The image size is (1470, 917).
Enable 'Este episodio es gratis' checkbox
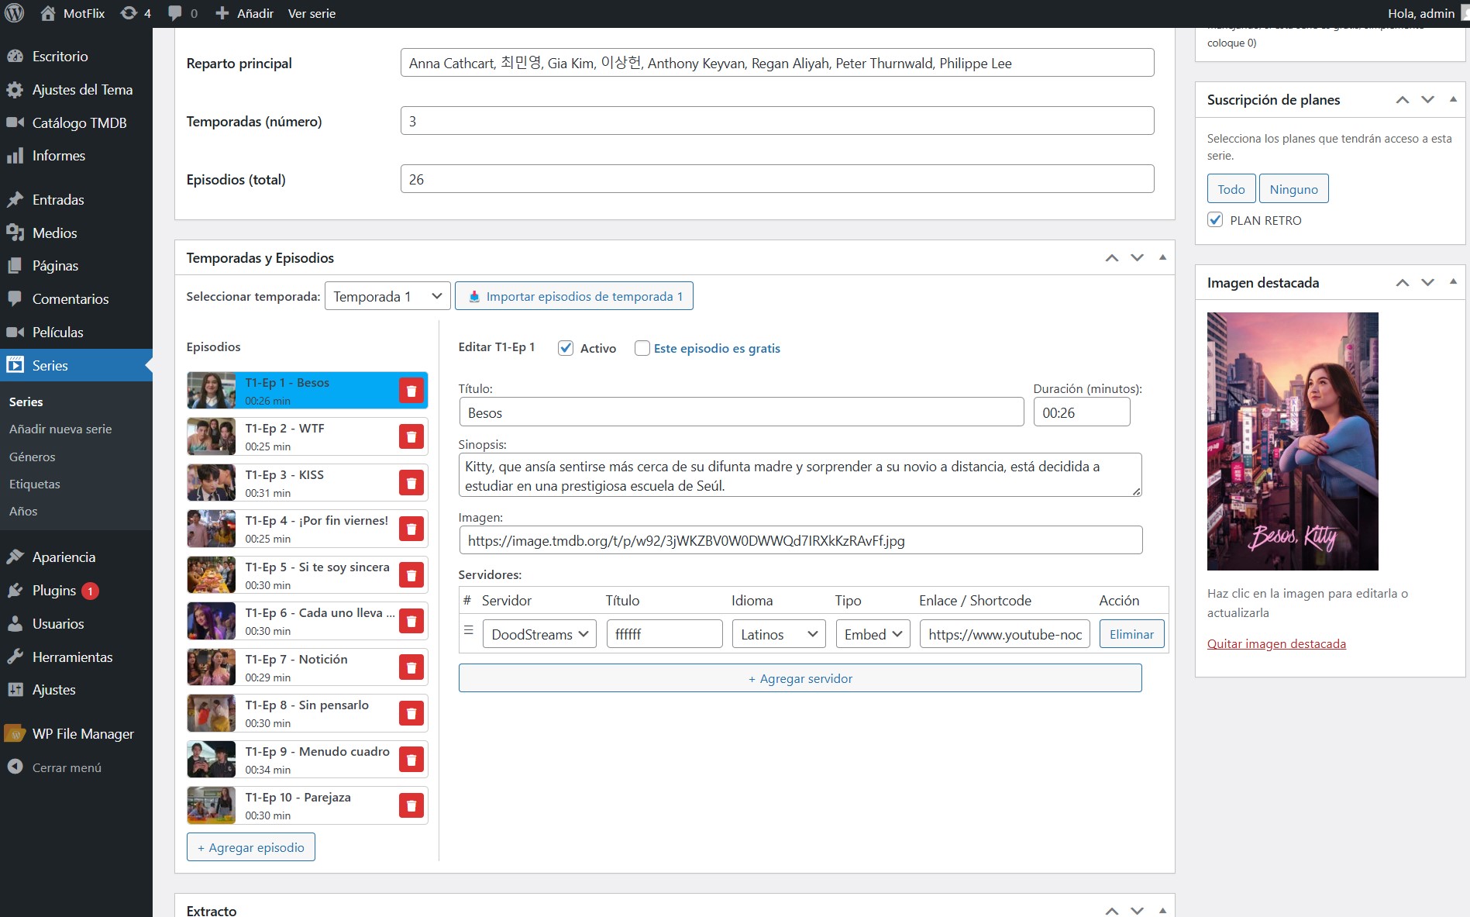pos(642,348)
